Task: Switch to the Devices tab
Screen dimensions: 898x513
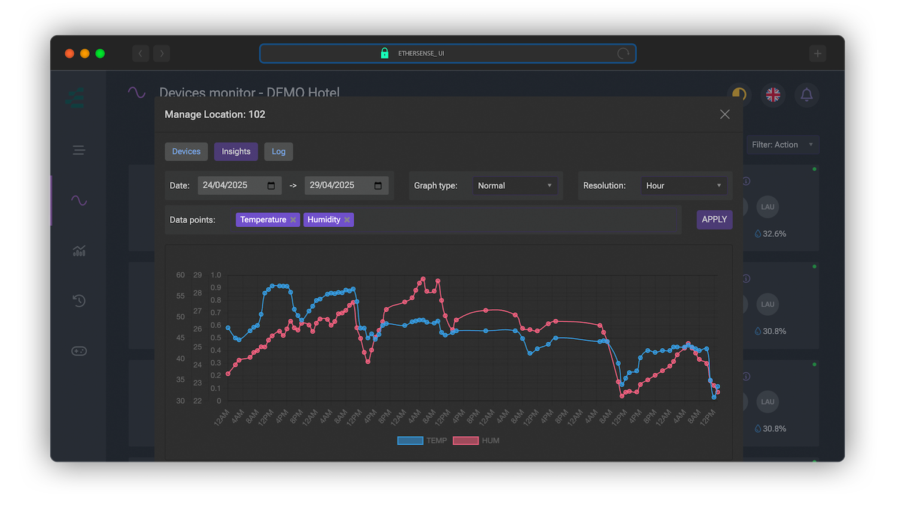Action: pos(186,152)
